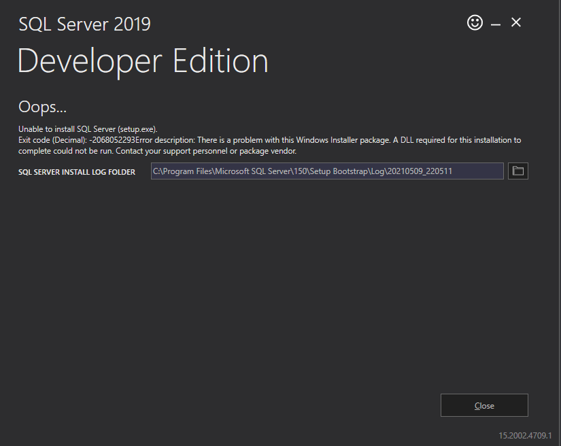Screen dimensions: 561x446
Task: Click the "Oops..." error heading
Action: (x=42, y=107)
